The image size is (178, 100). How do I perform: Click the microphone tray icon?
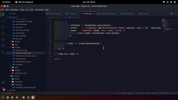[x=171, y=2]
